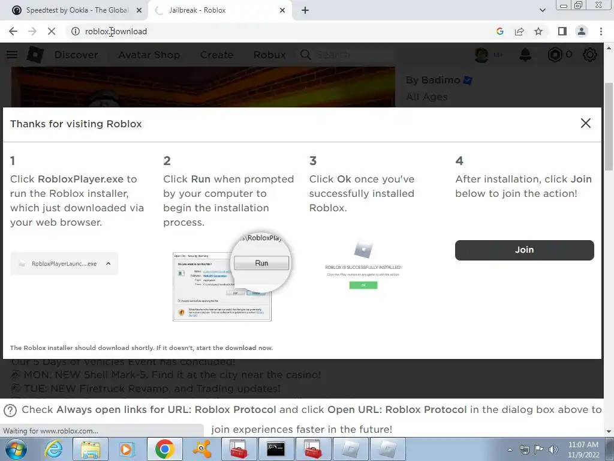Close the Jailbreak - Roblox tab

click(282, 10)
